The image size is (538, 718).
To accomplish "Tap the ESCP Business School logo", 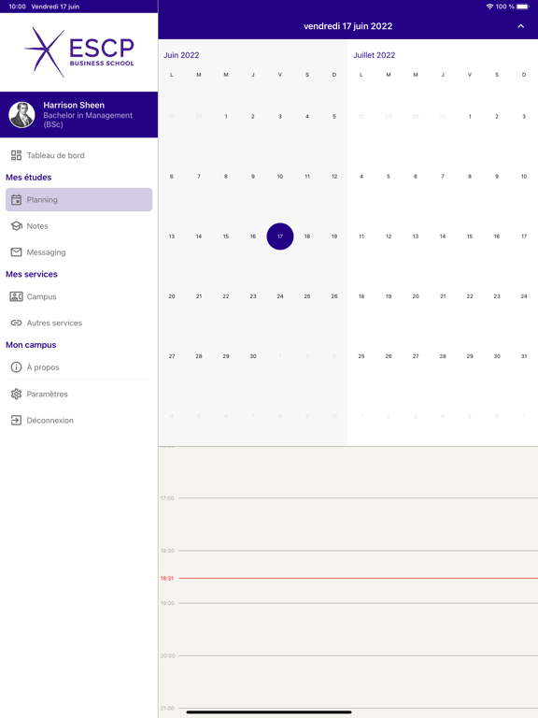I will pos(79,51).
